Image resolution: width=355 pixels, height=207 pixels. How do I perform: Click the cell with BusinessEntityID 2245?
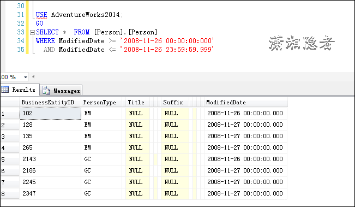[50, 182]
